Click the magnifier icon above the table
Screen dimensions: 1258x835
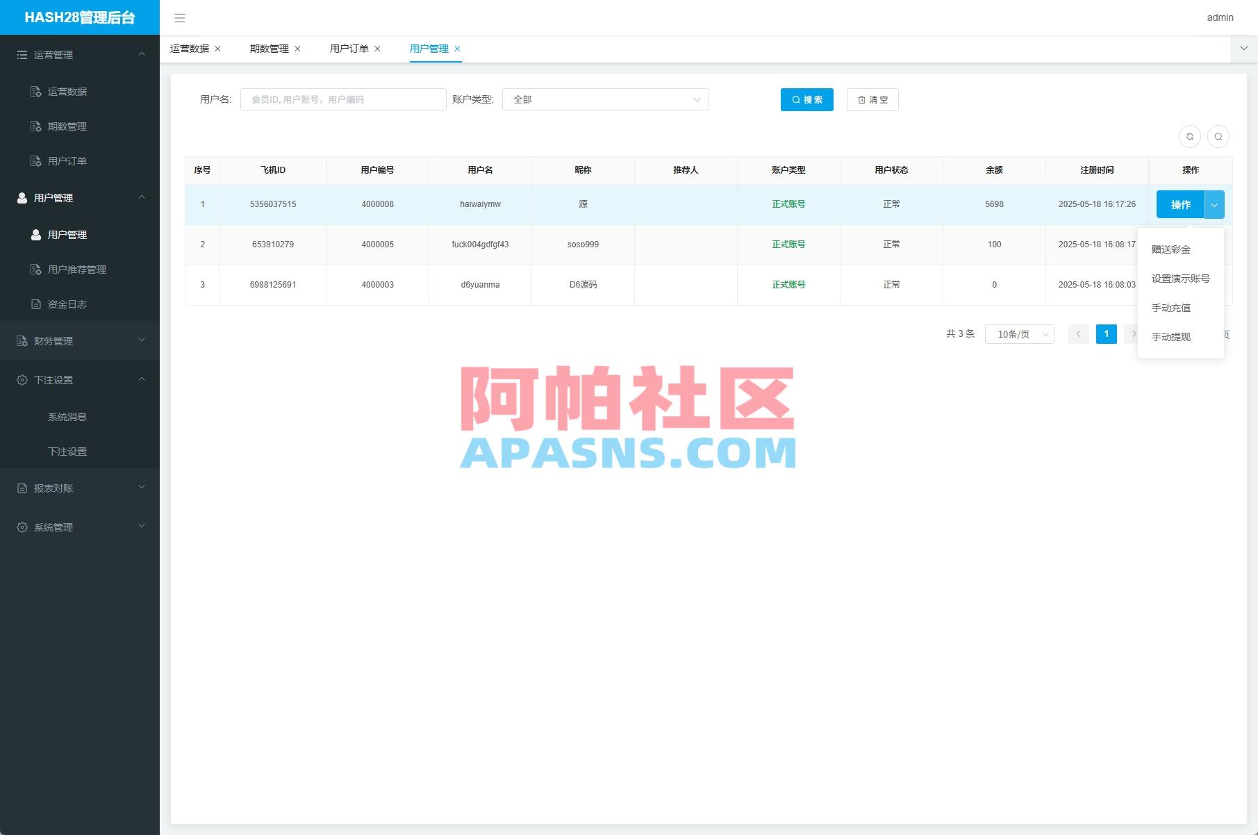pos(1218,136)
